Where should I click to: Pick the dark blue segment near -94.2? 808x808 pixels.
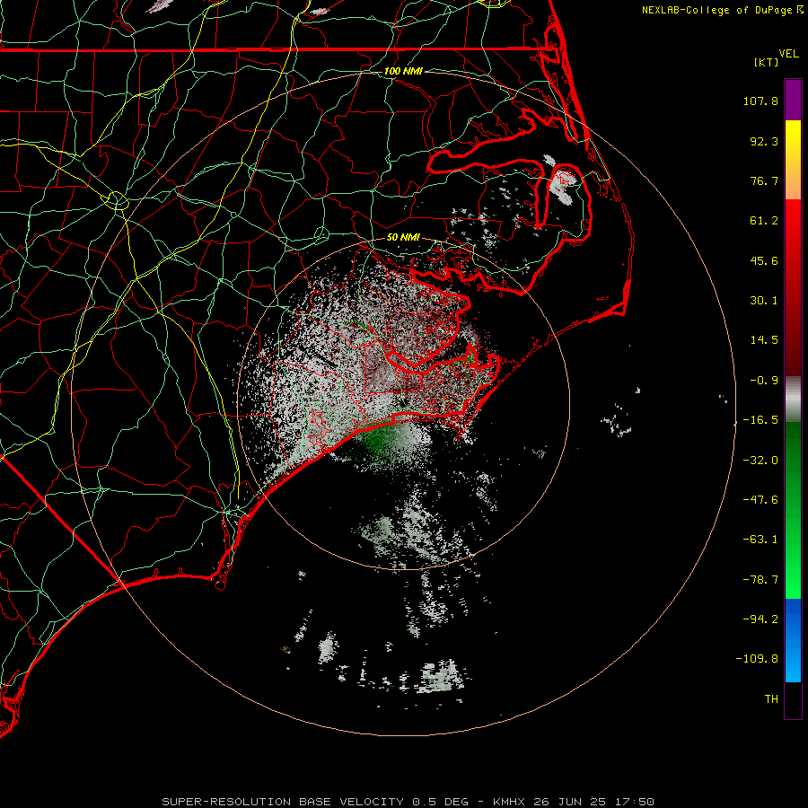coord(793,619)
